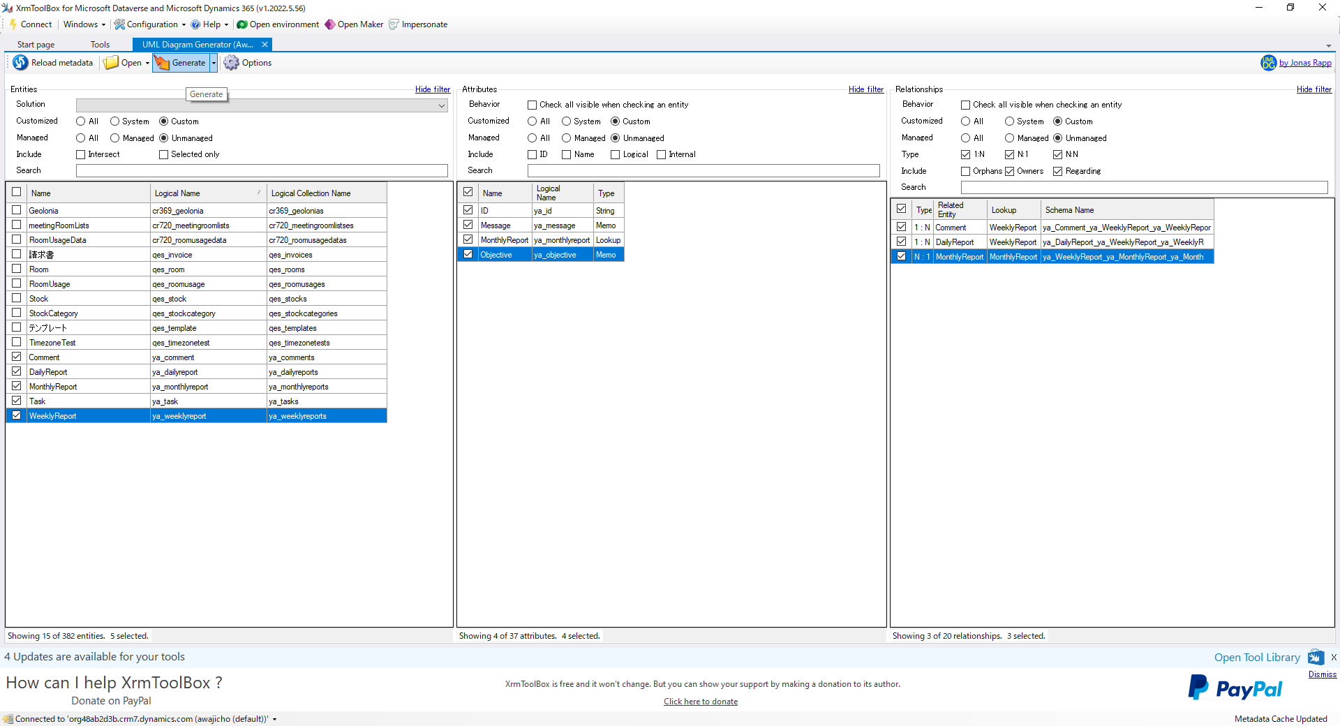Sort entities by Logical Collection Name header

point(327,193)
